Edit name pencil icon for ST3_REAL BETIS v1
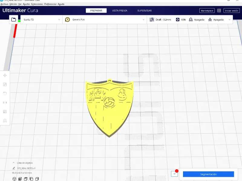The height and width of the screenshot is (181, 242). [14, 168]
